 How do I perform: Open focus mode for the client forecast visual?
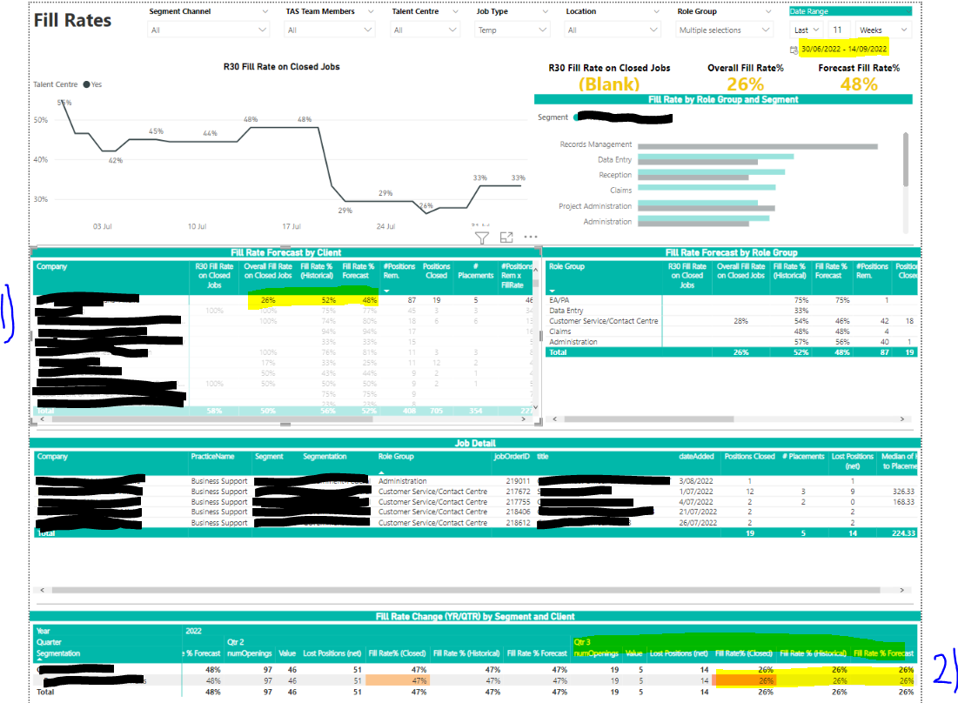tap(506, 237)
